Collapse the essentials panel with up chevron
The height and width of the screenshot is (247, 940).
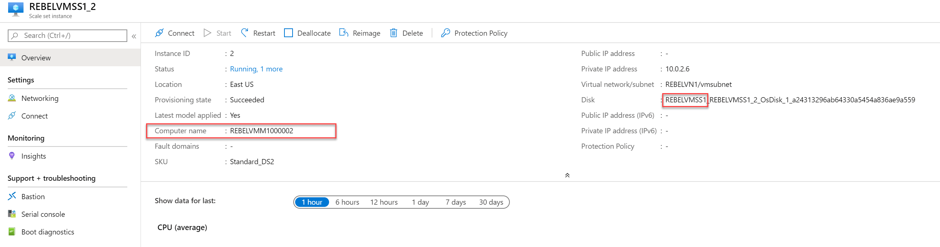[x=567, y=175]
